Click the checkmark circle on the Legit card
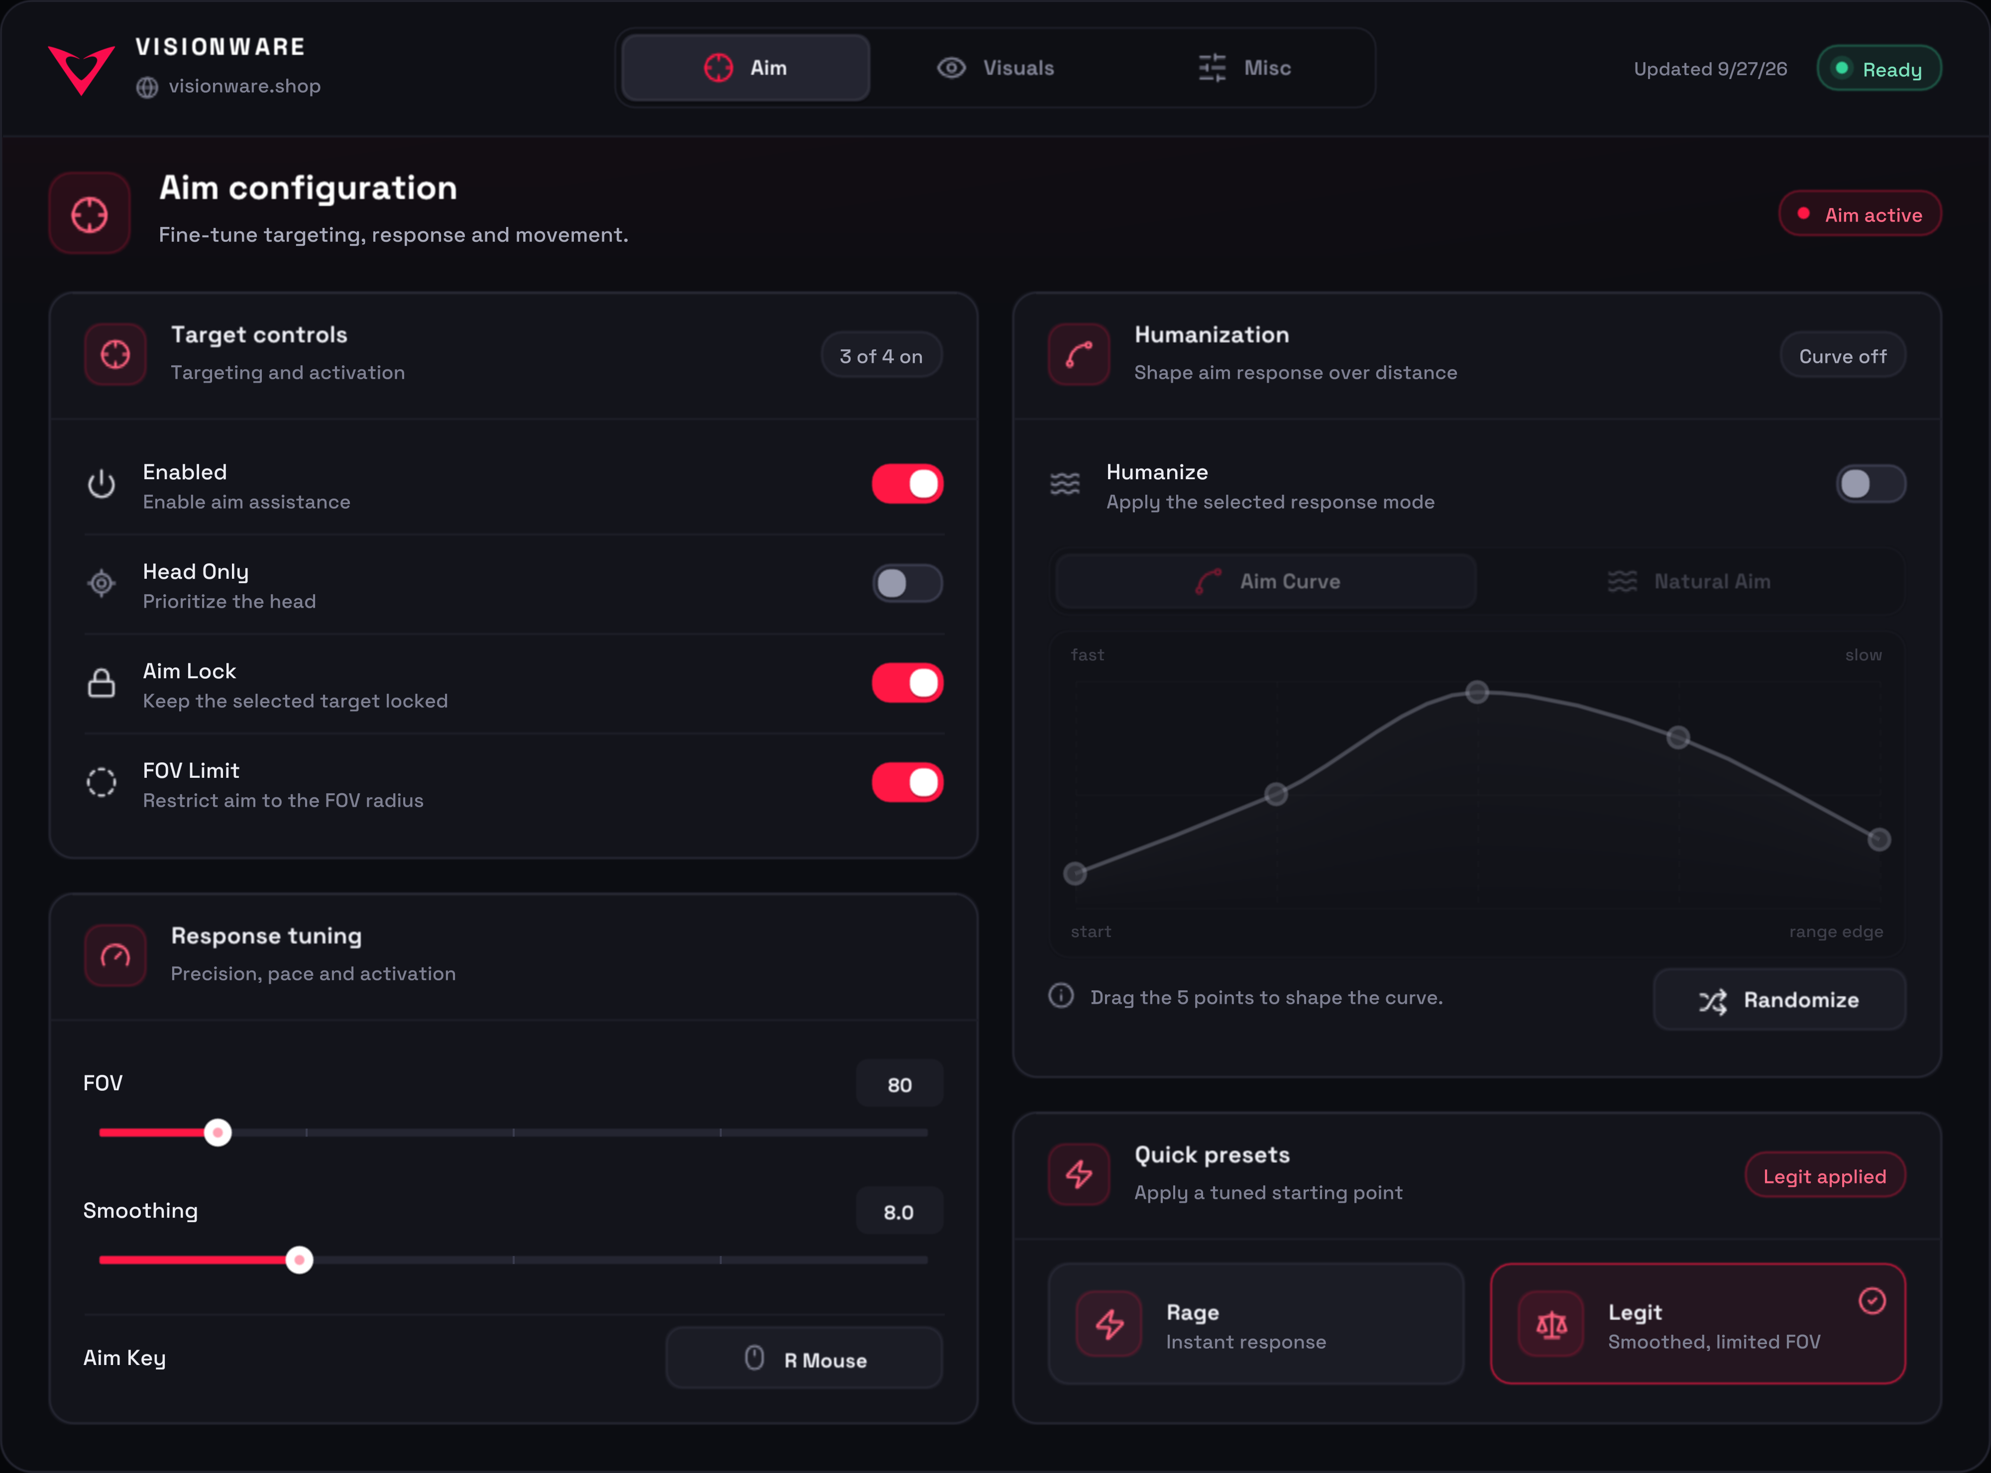The width and height of the screenshot is (1991, 1473). click(1873, 1301)
